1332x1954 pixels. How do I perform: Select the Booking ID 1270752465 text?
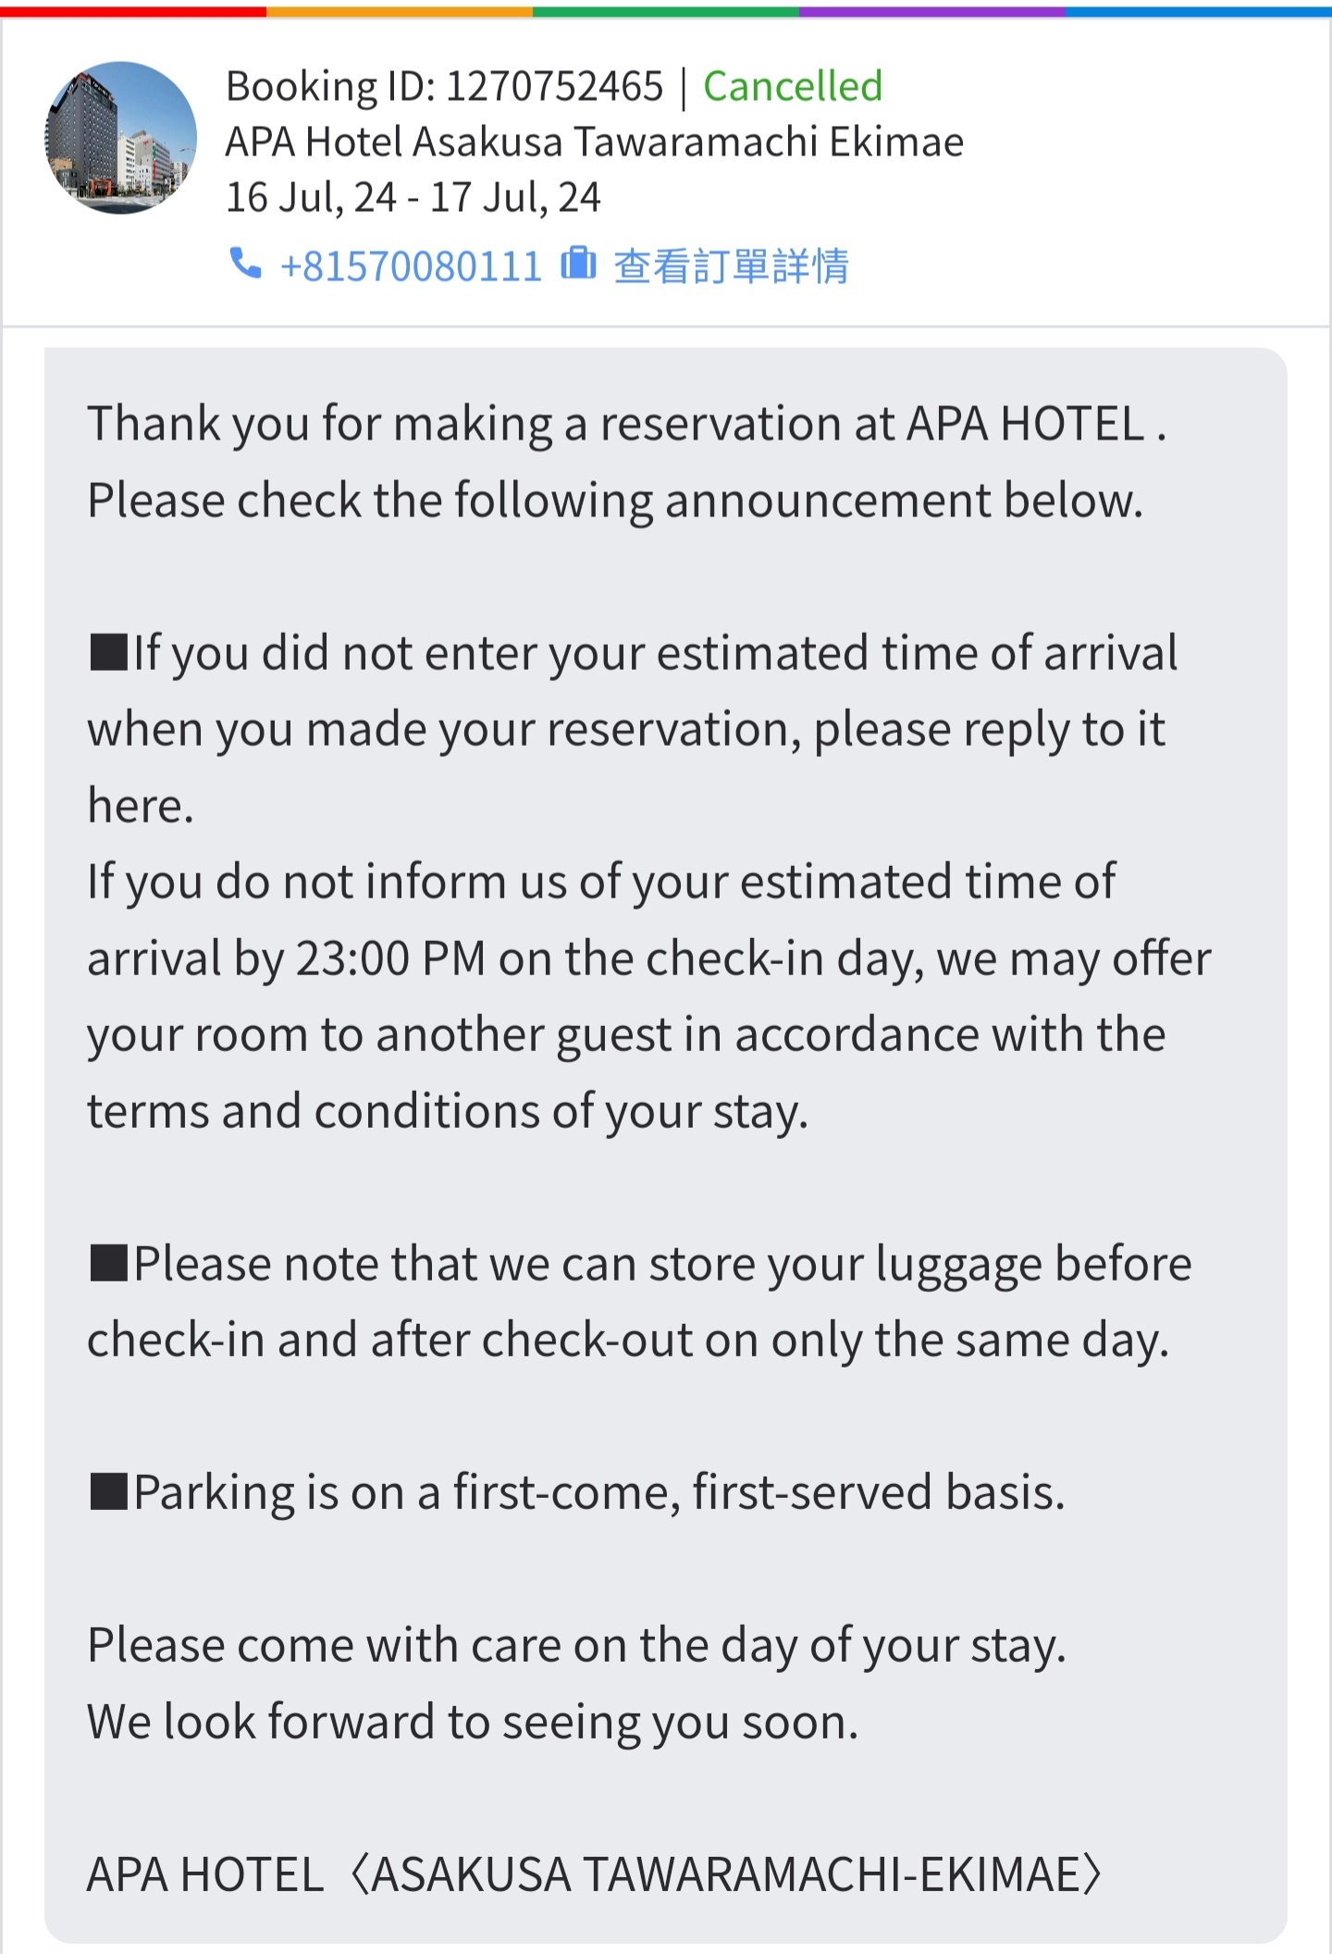445,87
